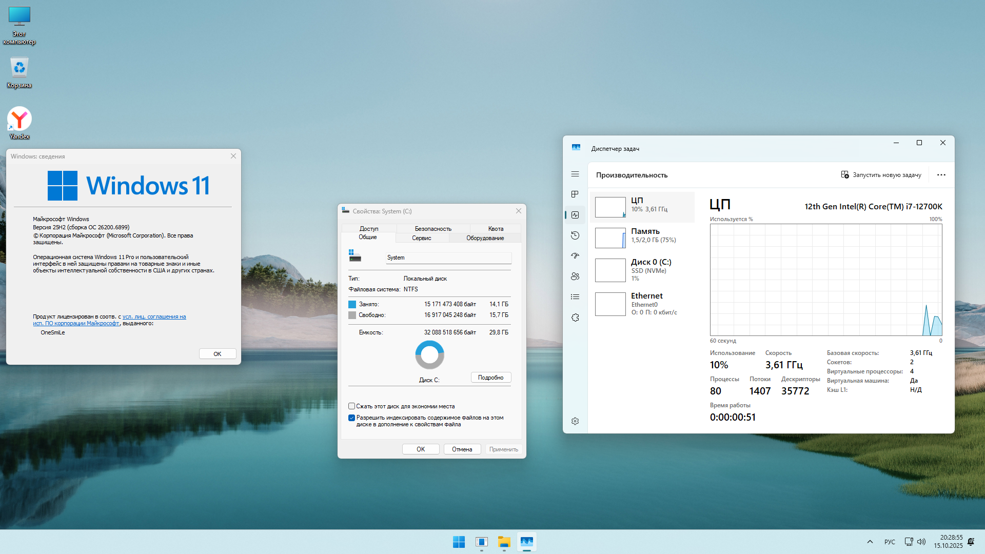Open the Task Manager navigation hamburger menu

tap(575, 174)
